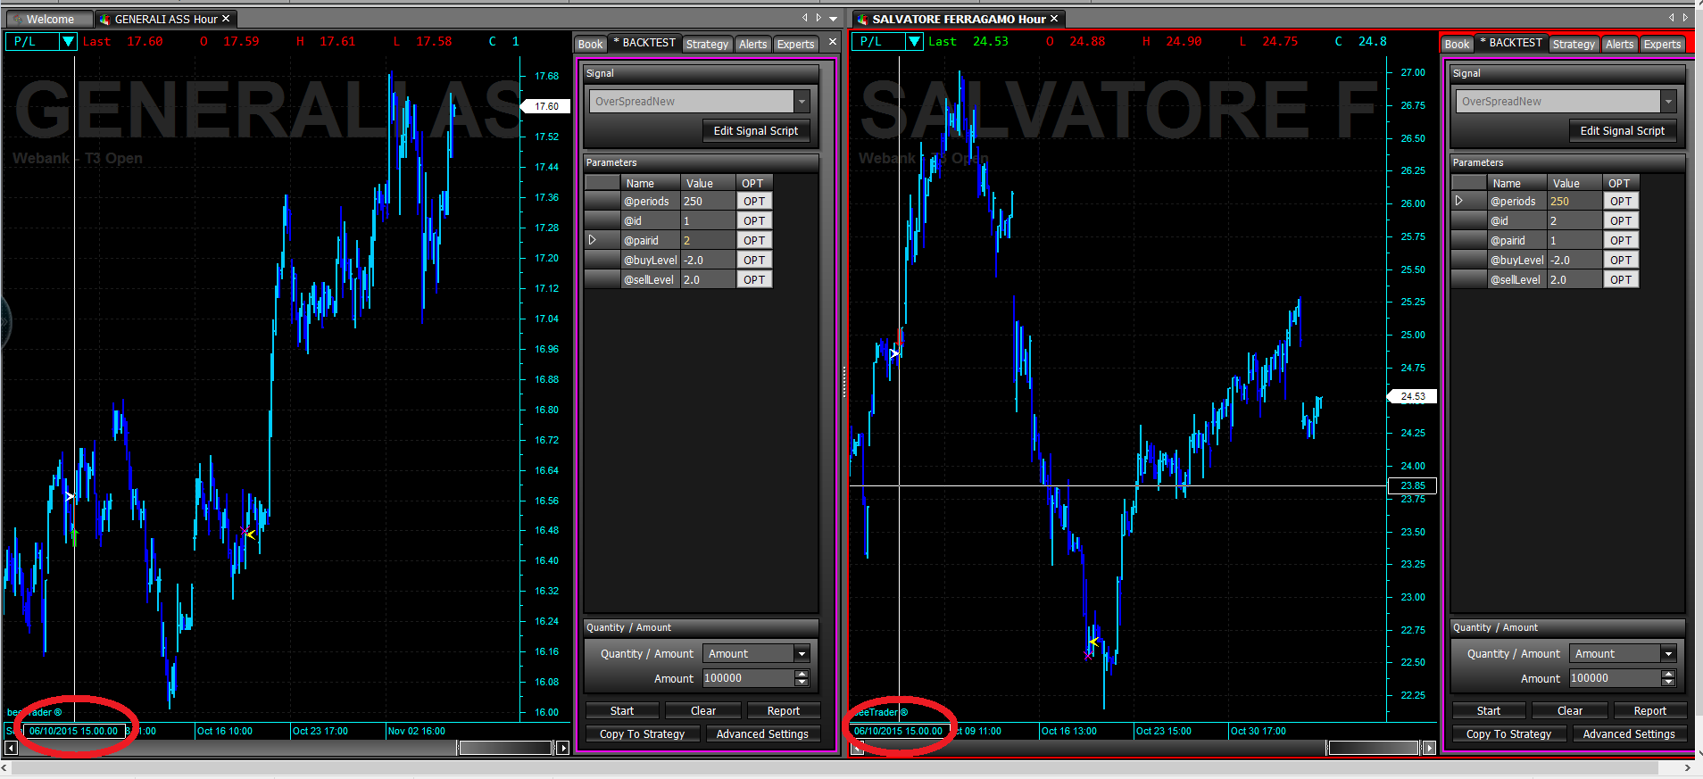Open P/L dropdown arrow on Ferragamo chart

click(x=914, y=41)
